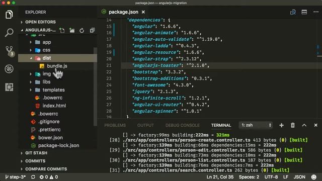This screenshot has height=181, width=322.
Task: Open the editor More Actions menu
Action: point(316,12)
